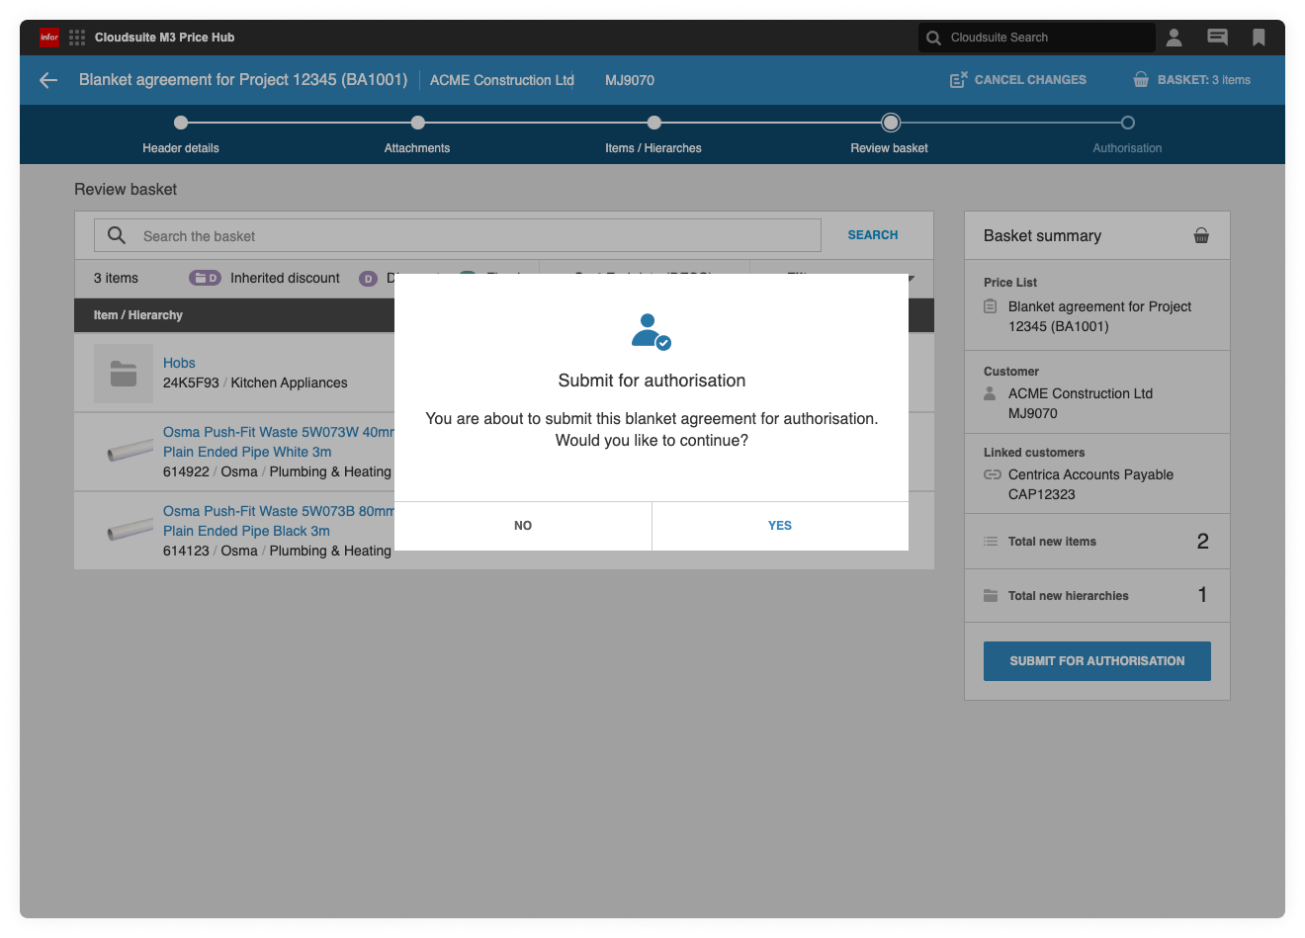
Task: Go to Items / Hierarches step
Action: (x=653, y=134)
